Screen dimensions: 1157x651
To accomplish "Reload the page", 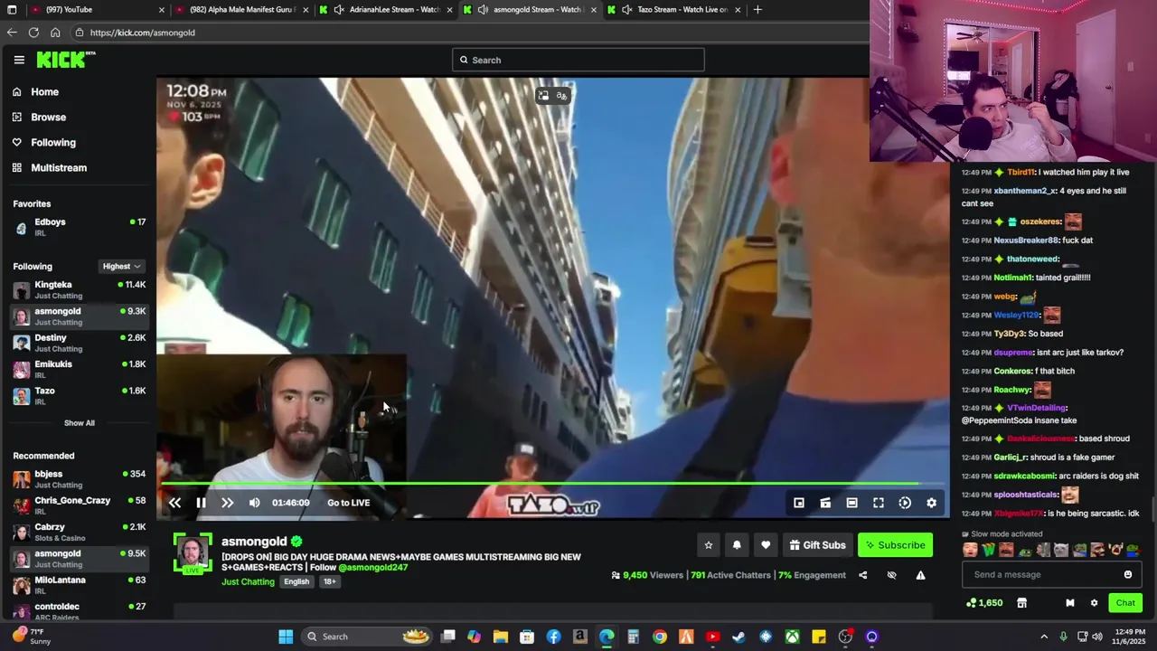I will pyautogui.click(x=33, y=33).
